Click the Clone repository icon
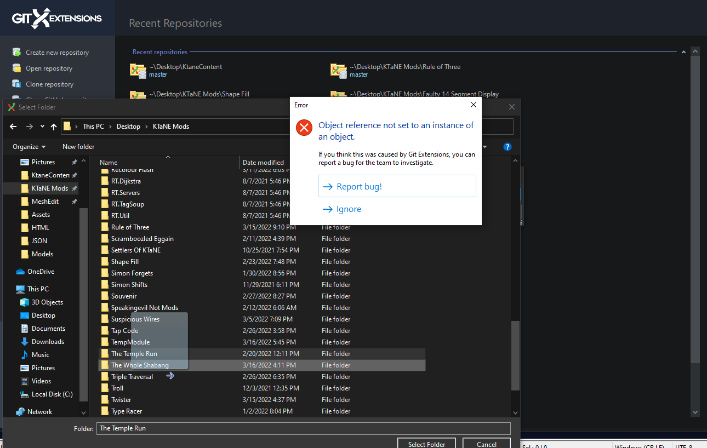Viewport: 707px width, 448px height. point(16,84)
